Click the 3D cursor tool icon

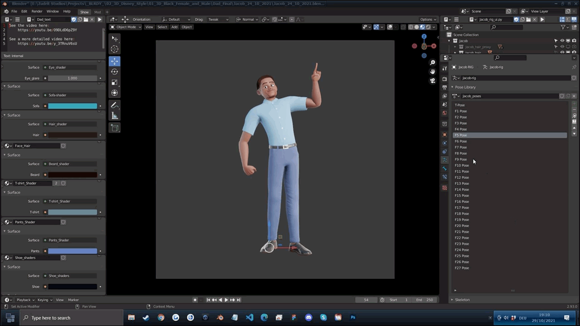coord(115,49)
